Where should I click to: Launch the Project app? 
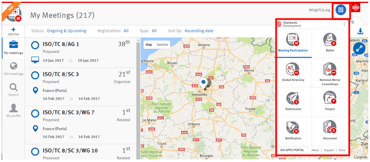point(330,99)
